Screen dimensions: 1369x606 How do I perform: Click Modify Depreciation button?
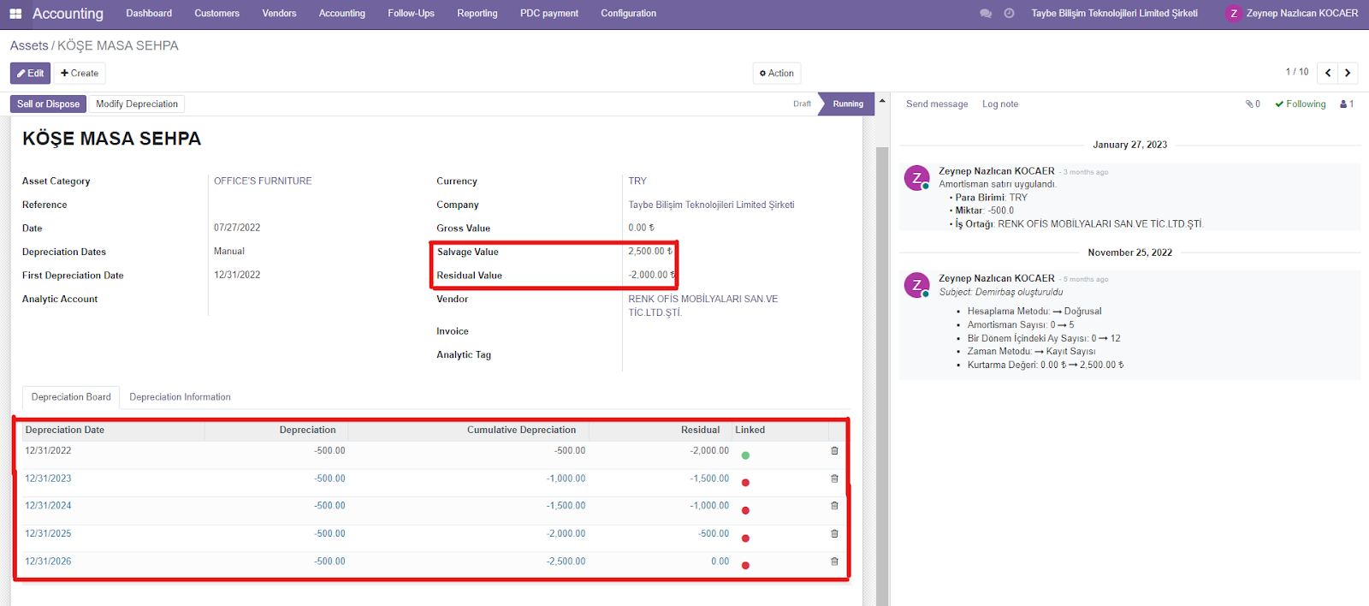tap(137, 104)
